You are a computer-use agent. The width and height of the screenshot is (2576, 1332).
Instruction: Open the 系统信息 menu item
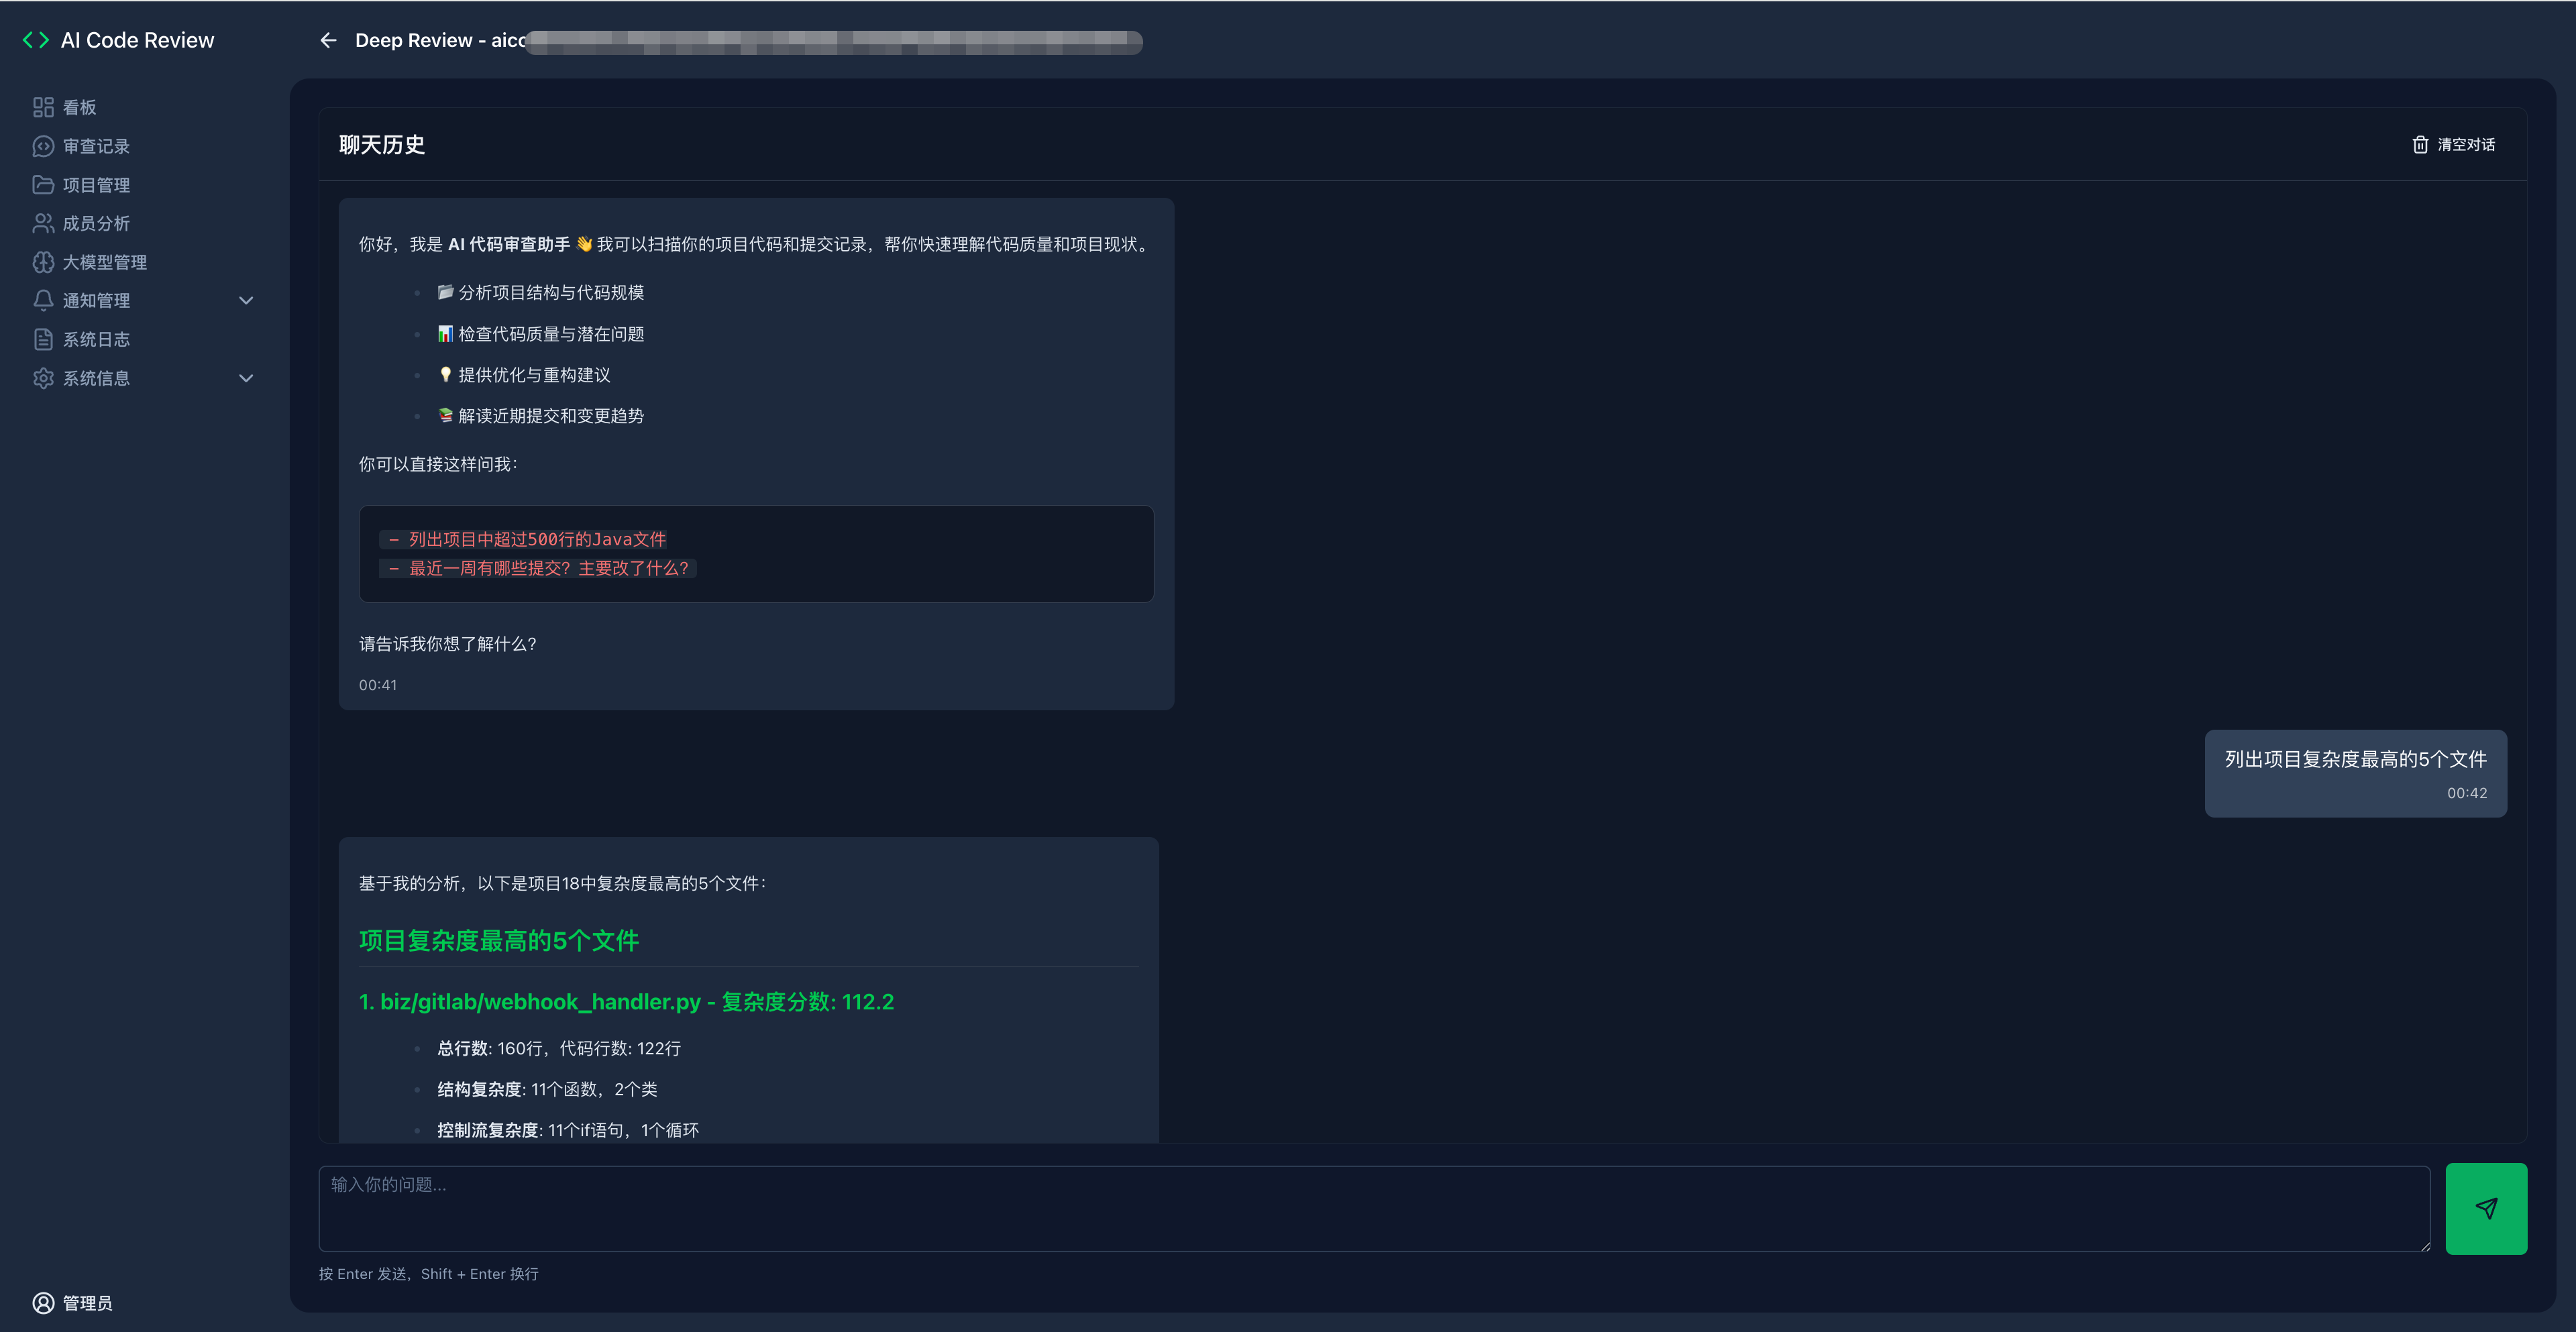[x=96, y=378]
